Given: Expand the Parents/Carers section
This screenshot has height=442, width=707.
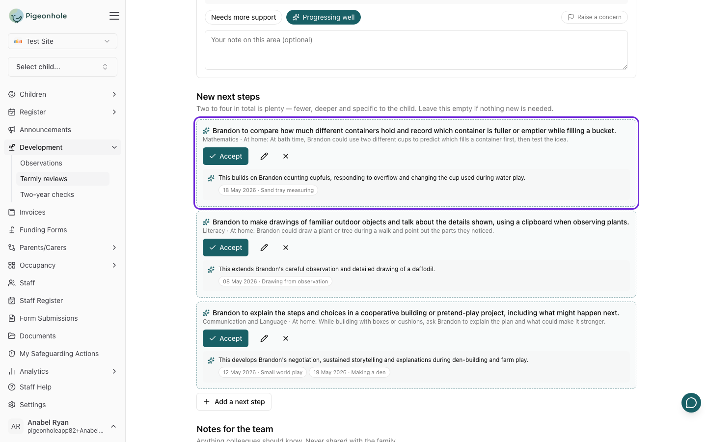Looking at the screenshot, I should [62, 248].
